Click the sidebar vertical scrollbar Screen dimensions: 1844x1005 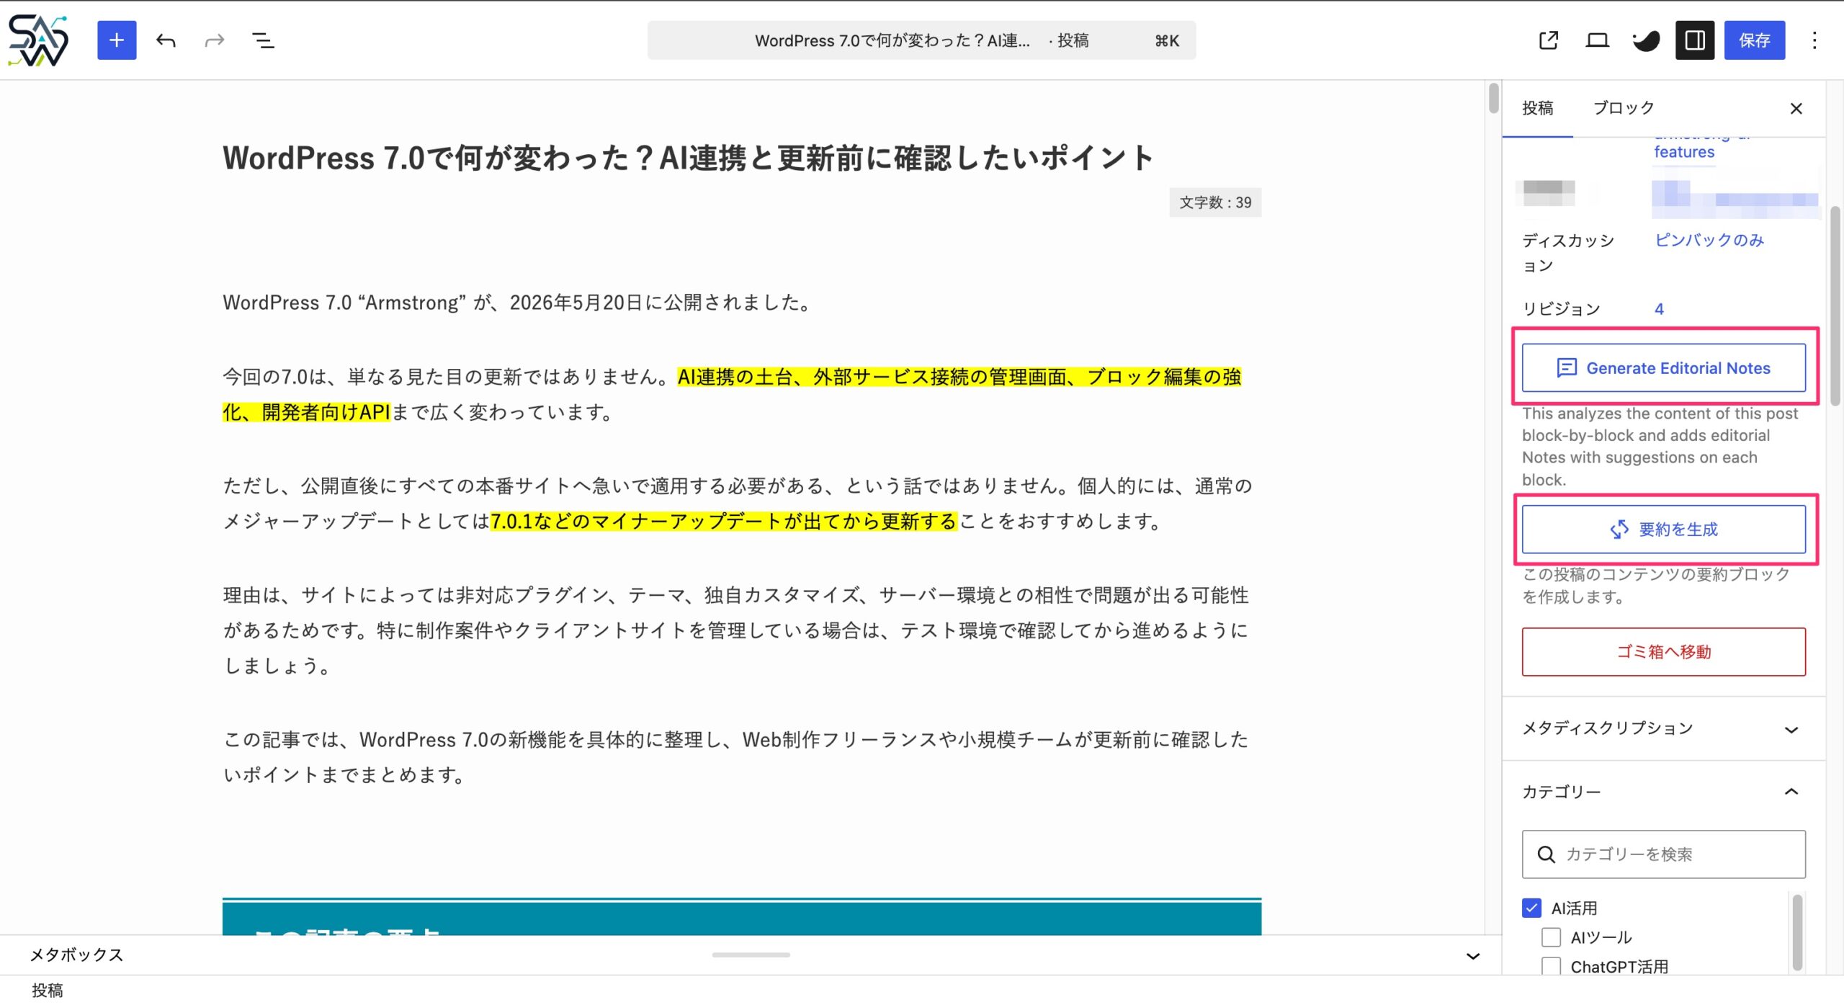[x=1835, y=306]
